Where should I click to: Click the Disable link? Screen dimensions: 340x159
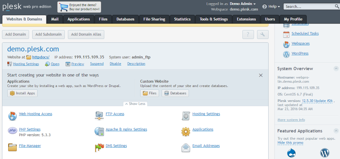tap(115, 64)
